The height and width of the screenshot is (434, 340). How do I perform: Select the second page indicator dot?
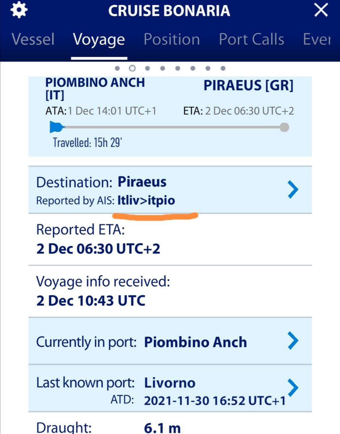coord(132,68)
